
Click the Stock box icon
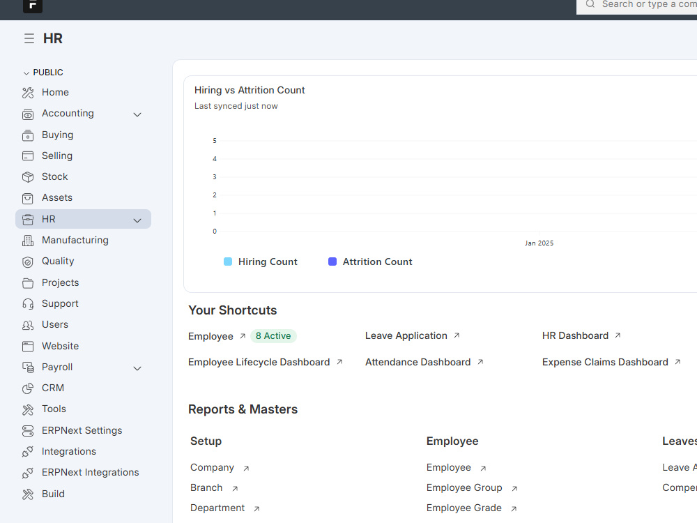(x=28, y=177)
